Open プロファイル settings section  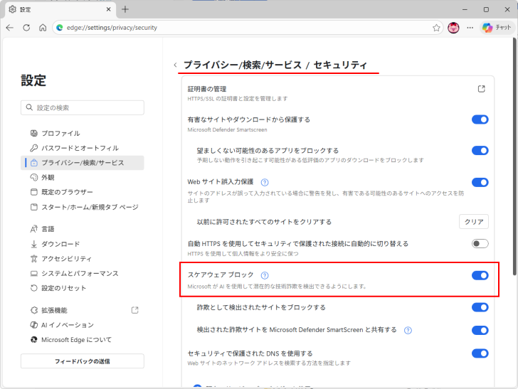(x=83, y=134)
